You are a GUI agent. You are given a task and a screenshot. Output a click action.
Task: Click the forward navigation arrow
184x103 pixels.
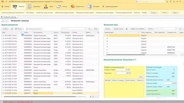pos(7,21)
